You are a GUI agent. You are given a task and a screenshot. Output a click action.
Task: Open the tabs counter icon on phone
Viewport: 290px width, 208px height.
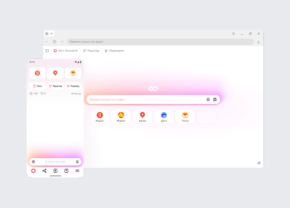coord(66,171)
